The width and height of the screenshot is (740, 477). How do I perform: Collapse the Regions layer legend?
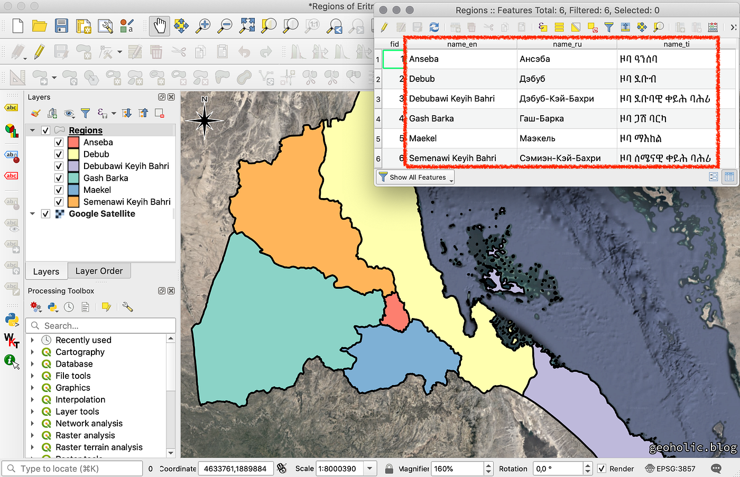tap(33, 130)
